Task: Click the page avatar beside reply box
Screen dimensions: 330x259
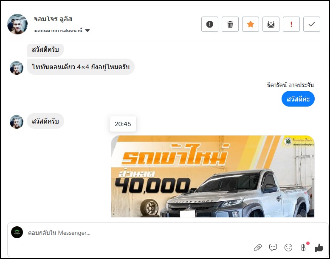Action: (17, 232)
